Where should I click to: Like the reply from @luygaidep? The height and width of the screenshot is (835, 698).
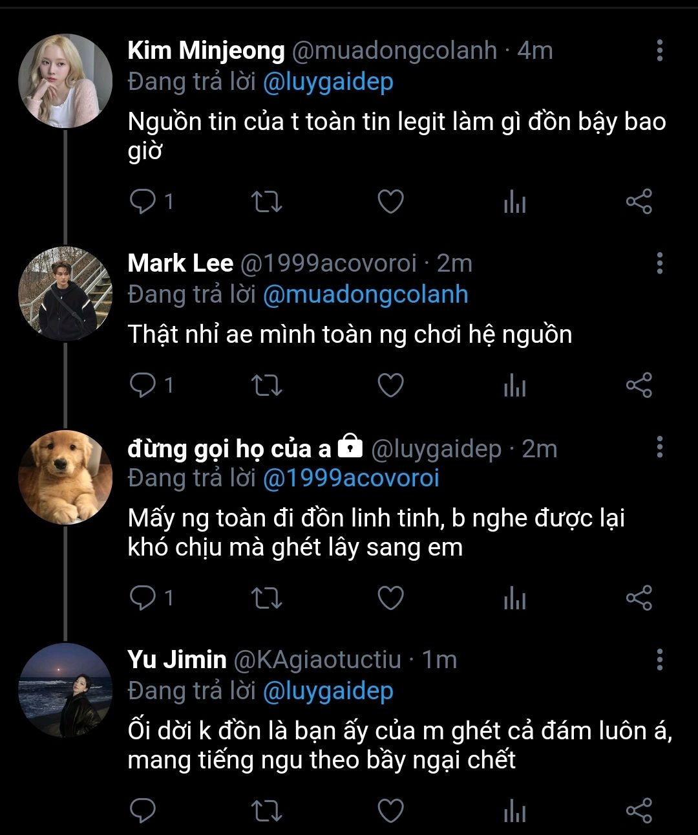coord(390,598)
